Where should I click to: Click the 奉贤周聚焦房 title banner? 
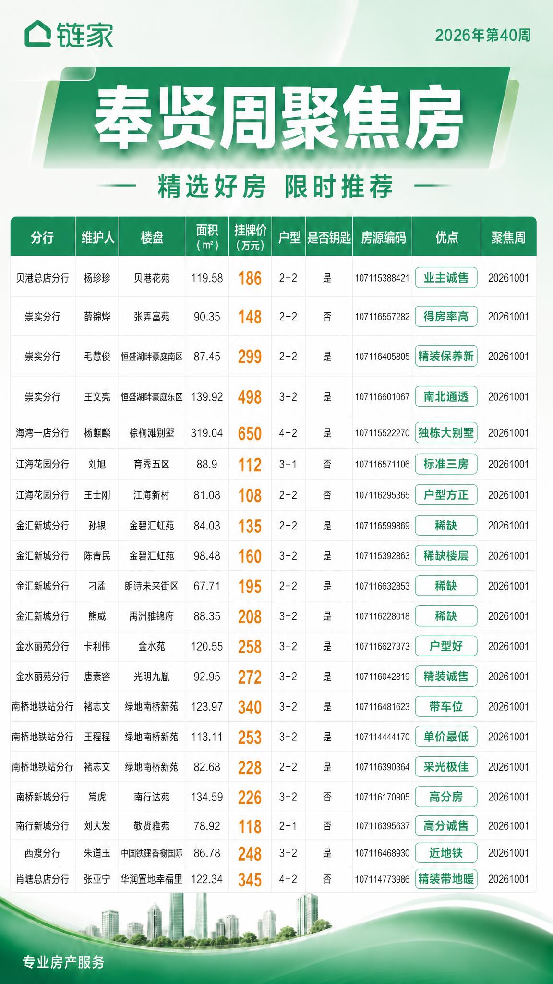point(278,117)
